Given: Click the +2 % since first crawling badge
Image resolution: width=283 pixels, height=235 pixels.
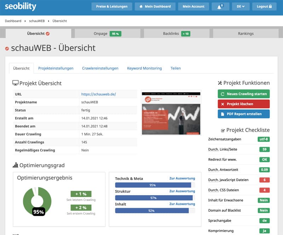Looking at the screenshot, I should pyautogui.click(x=81, y=208).
